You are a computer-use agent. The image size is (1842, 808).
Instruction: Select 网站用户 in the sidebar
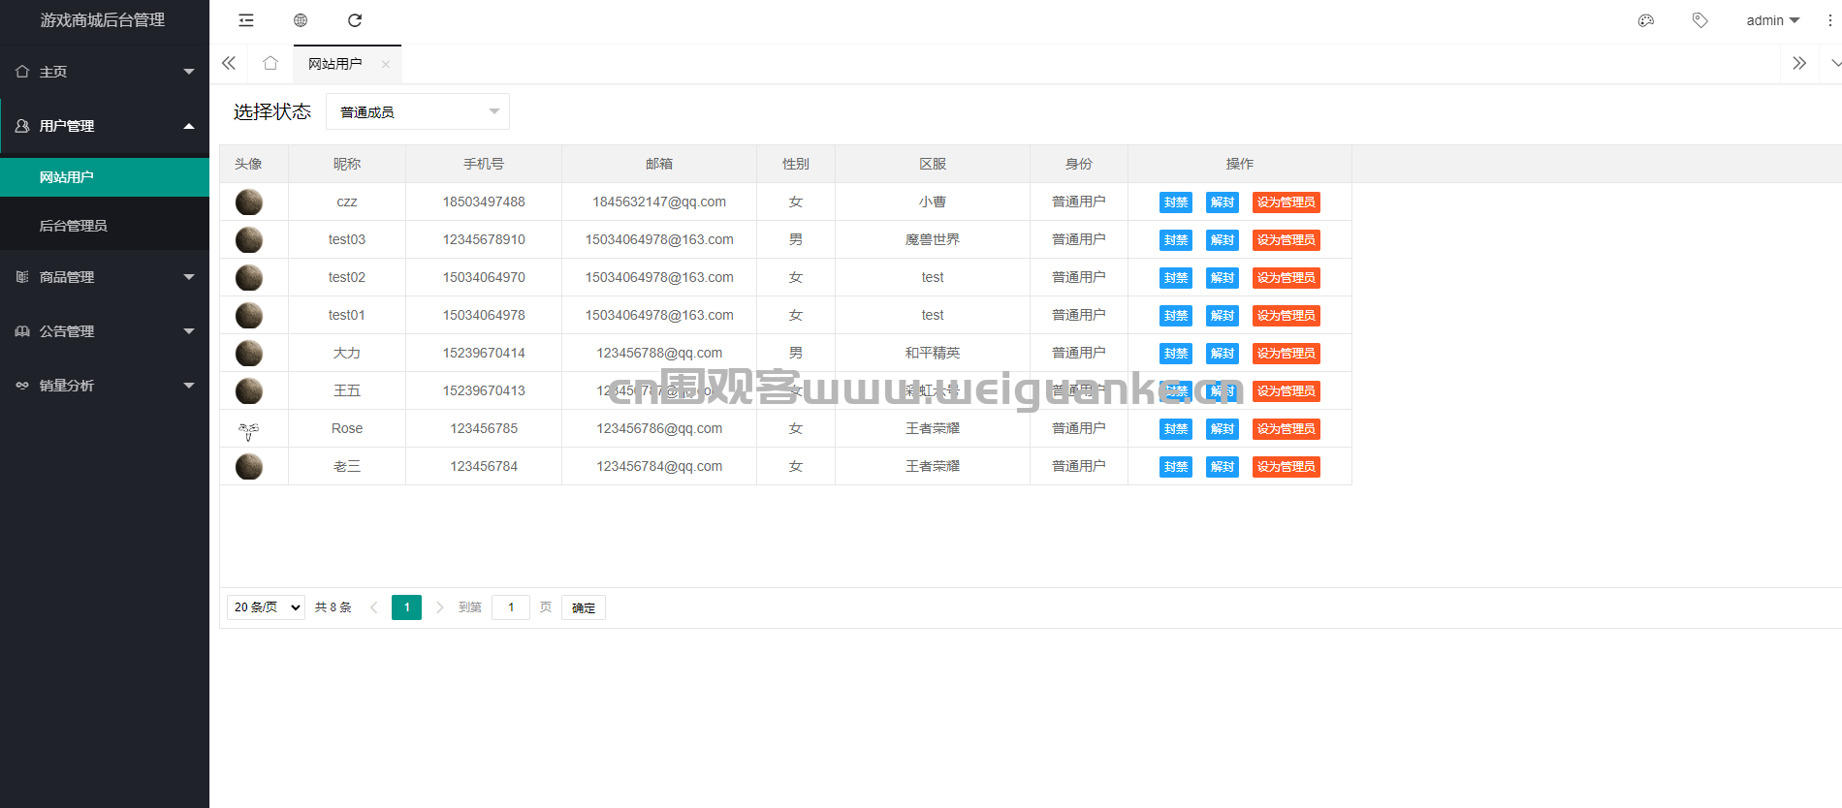pos(105,177)
